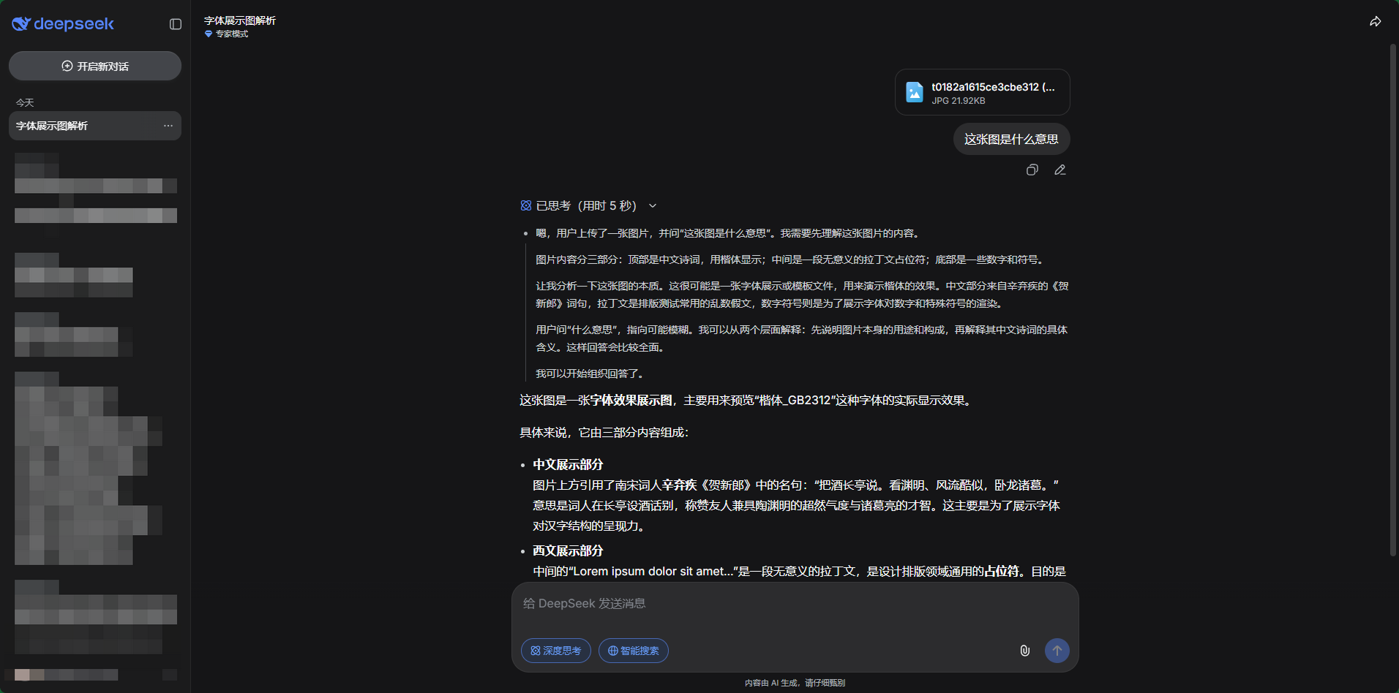
Task: Open the three-dot menu for 字体展示图解析 chat
Action: [x=168, y=126]
